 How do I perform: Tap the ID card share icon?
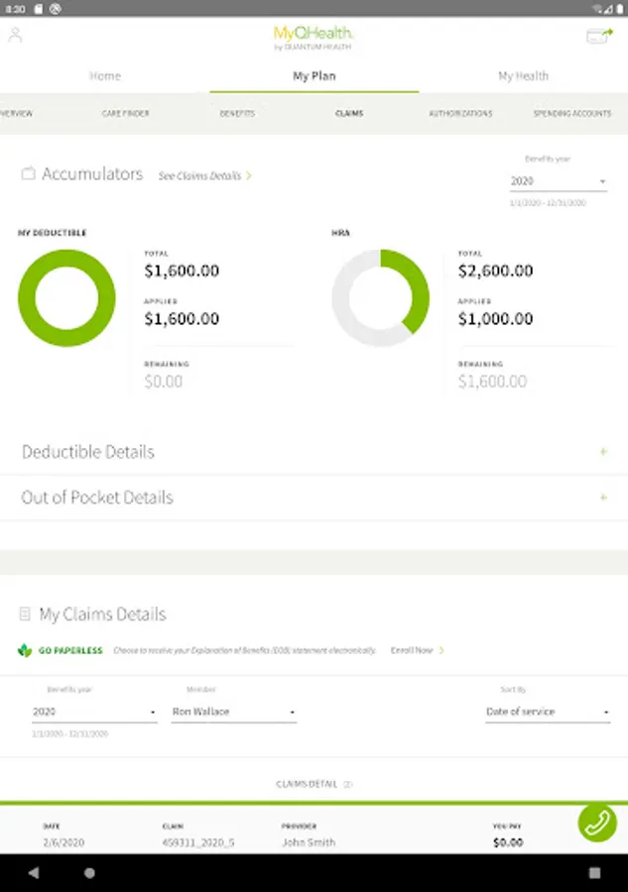coord(598,37)
